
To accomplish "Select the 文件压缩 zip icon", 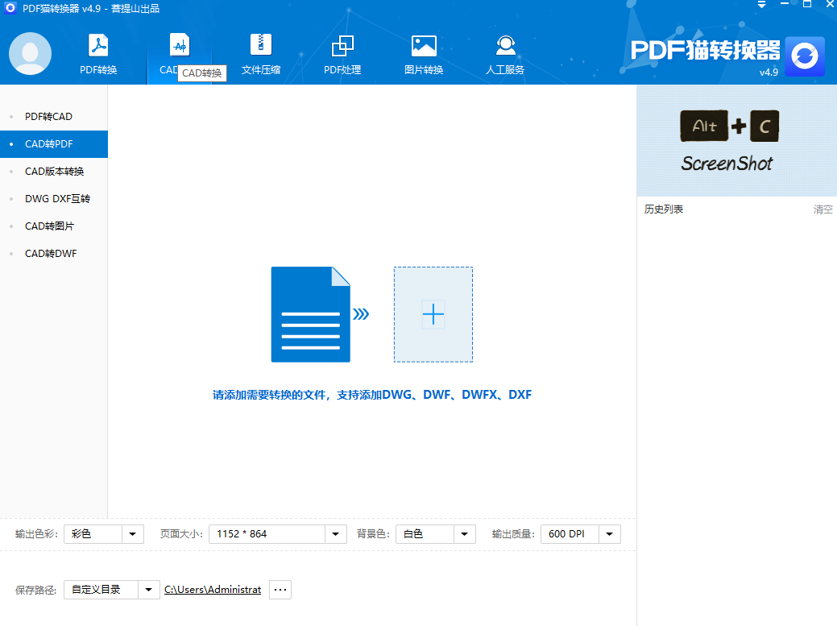I will tap(261, 45).
